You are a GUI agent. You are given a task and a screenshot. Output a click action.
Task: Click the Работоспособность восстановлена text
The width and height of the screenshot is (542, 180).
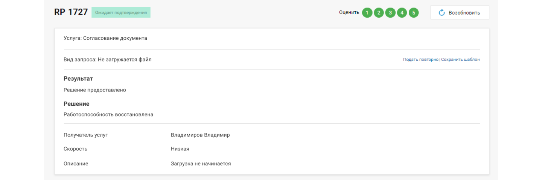tap(108, 114)
